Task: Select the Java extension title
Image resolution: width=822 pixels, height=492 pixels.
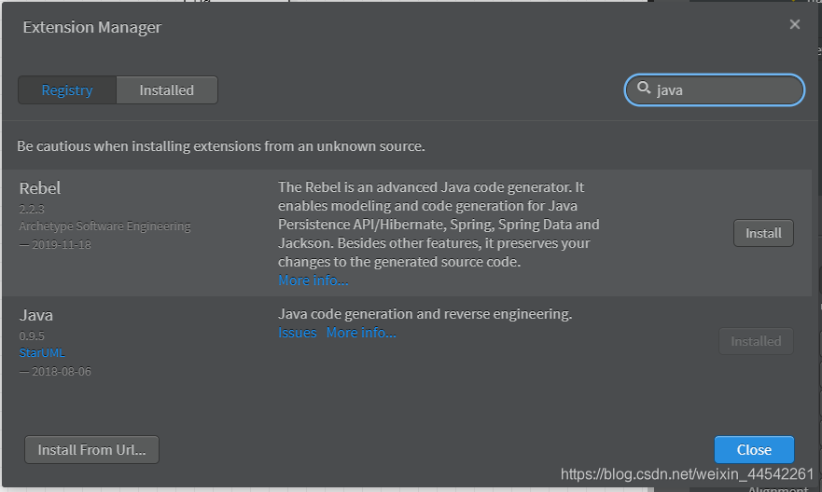Action: coord(35,315)
